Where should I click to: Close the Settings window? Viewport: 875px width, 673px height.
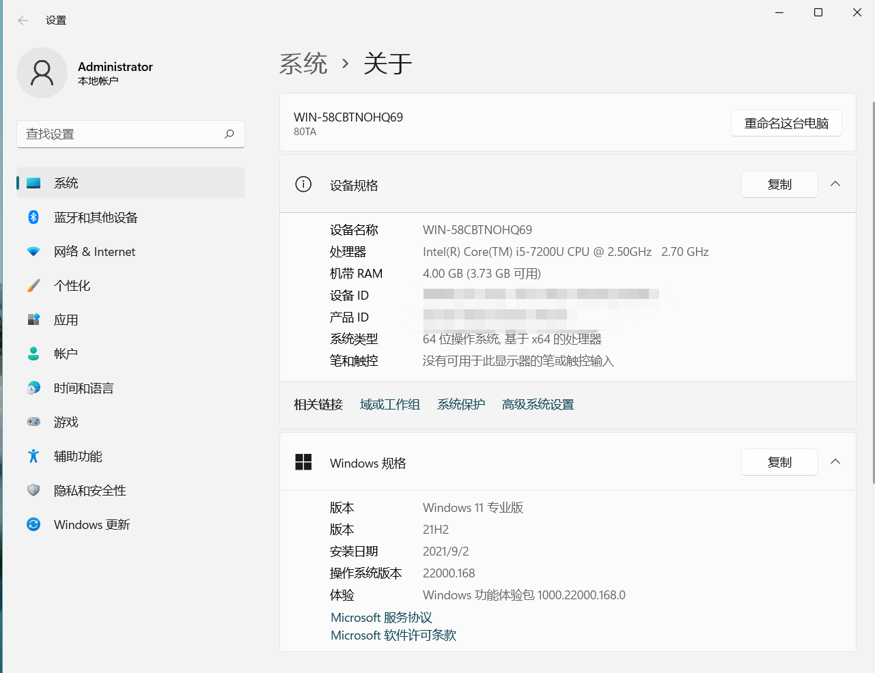(x=857, y=12)
